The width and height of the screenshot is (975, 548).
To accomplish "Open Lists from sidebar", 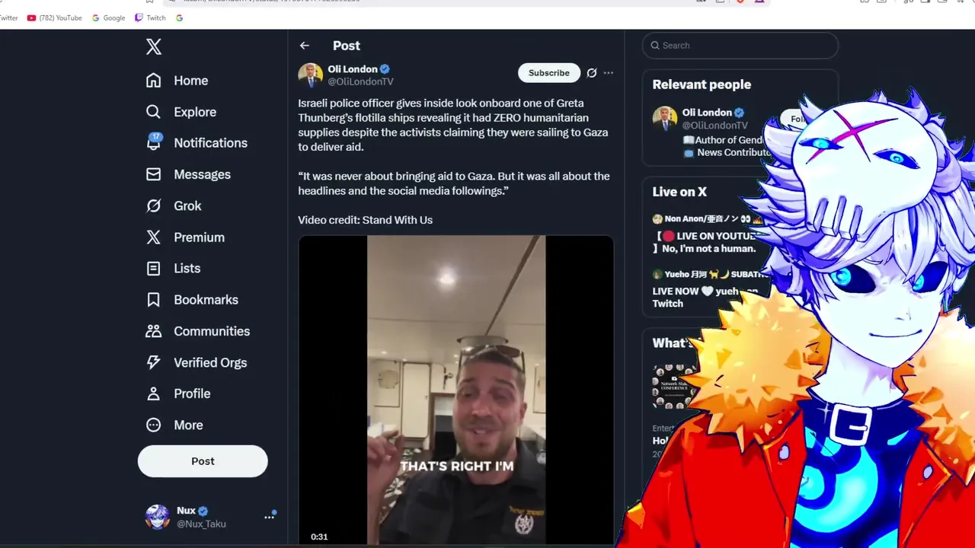I will (x=173, y=269).
